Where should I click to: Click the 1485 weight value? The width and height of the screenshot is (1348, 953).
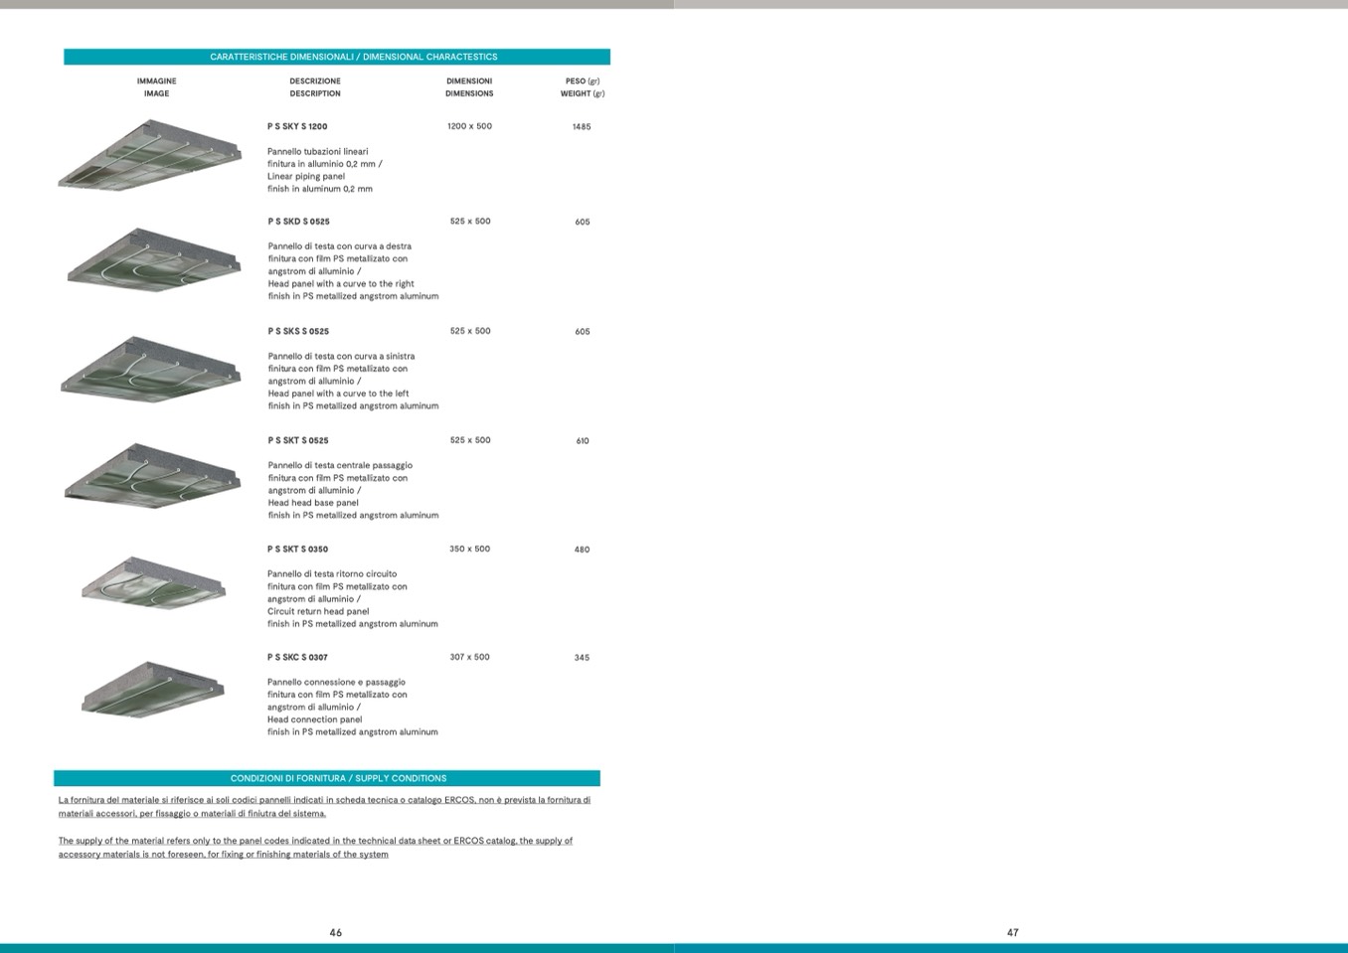(x=582, y=127)
